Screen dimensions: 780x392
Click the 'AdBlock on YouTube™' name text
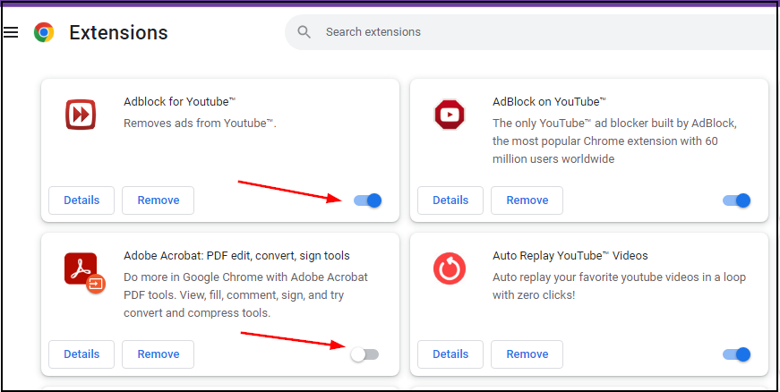pyautogui.click(x=549, y=102)
